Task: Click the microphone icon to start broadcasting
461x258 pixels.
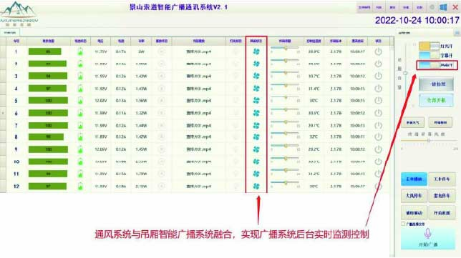Action: point(428,234)
